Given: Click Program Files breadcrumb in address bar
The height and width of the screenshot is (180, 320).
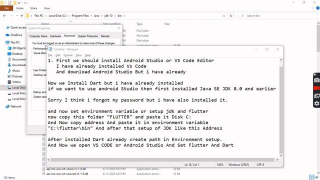Looking at the screenshot, I should [x=80, y=15].
